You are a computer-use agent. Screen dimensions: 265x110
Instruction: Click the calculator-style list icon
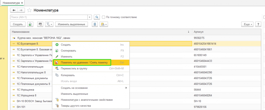click(95, 24)
